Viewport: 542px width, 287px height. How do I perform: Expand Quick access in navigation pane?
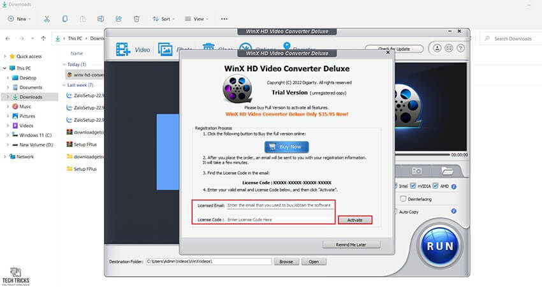pyautogui.click(x=5, y=56)
